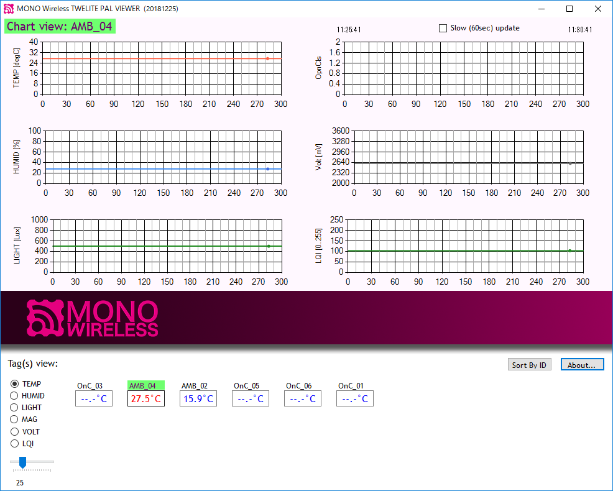The height and width of the screenshot is (491, 613).
Task: Select the AMB_04 tag showing 27.5°C
Action: 146,398
